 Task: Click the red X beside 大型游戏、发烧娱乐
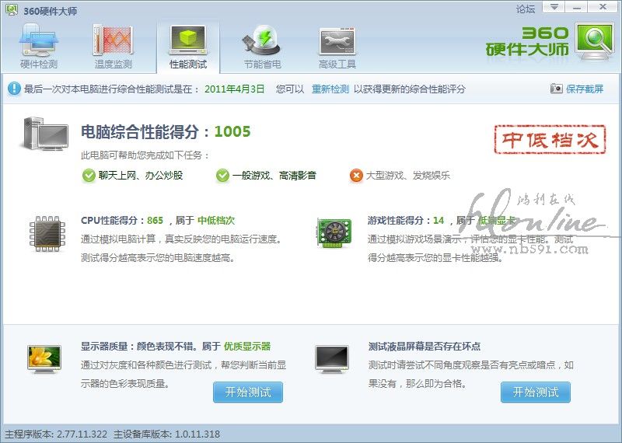point(356,176)
